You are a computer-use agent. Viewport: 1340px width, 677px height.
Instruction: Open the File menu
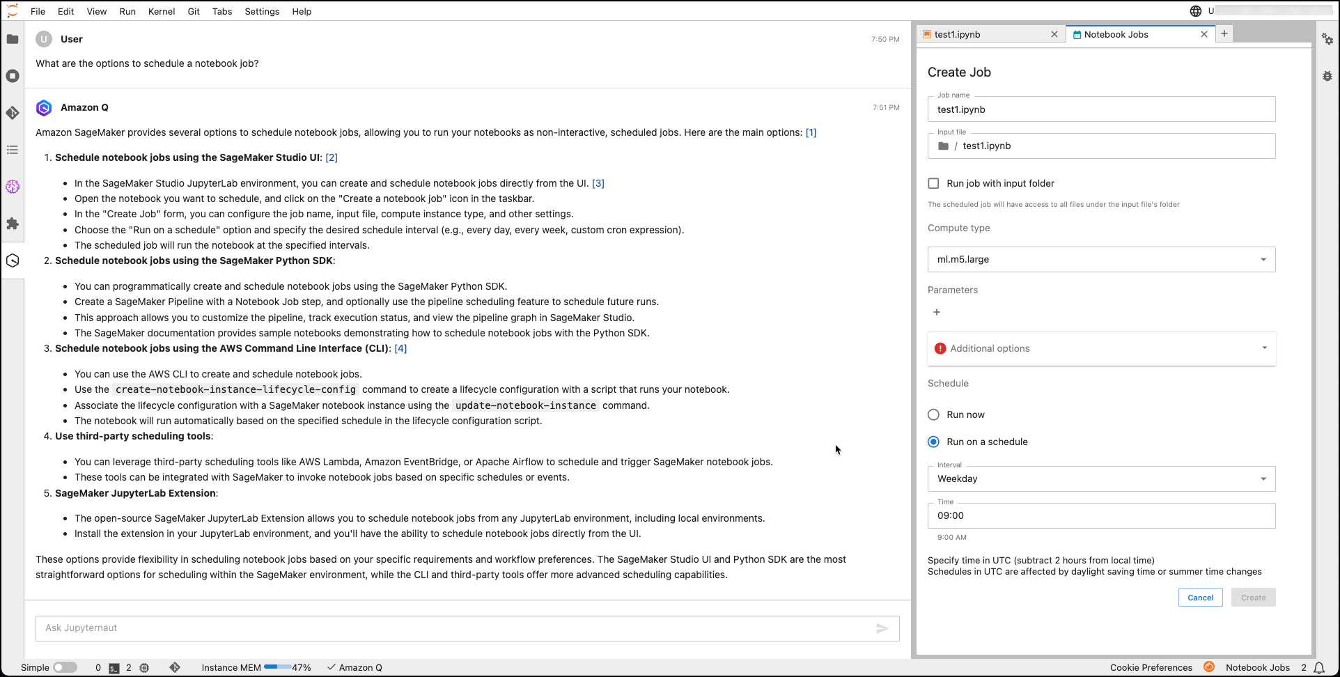(38, 11)
